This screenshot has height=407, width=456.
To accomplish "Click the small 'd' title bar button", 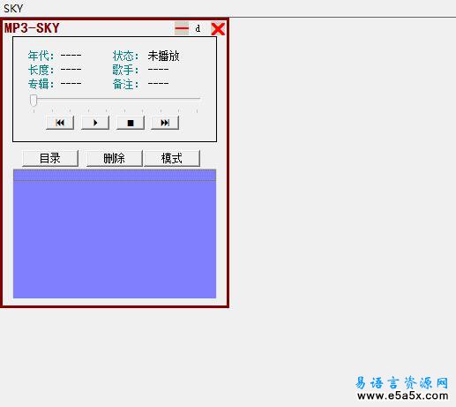I will point(198,28).
